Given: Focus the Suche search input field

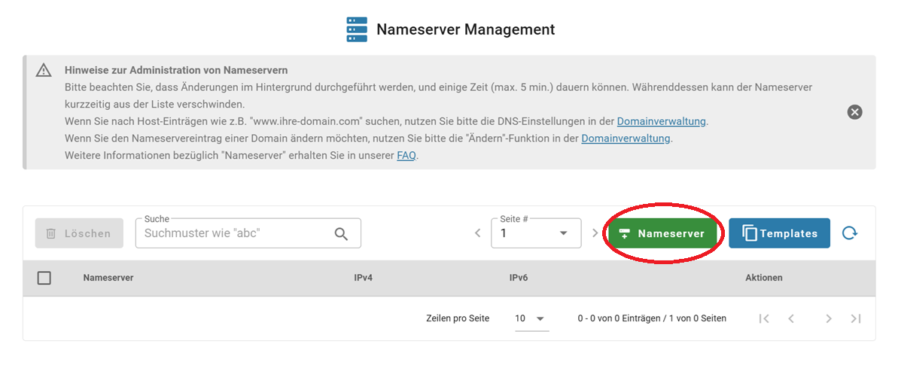Looking at the screenshot, I should 233,233.
